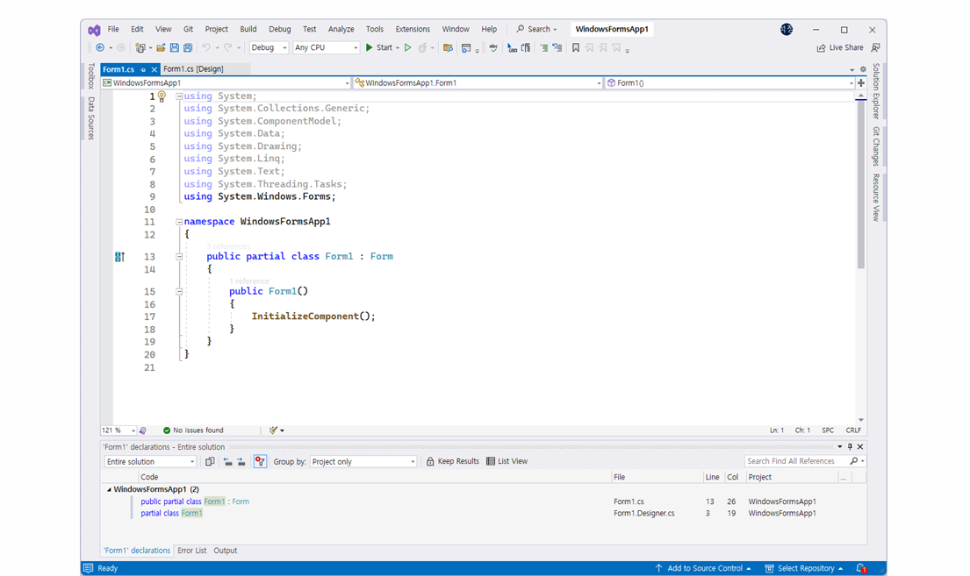The image size is (970, 576).
Task: Click the pin icon on Form1.cs tab
Action: (143, 70)
